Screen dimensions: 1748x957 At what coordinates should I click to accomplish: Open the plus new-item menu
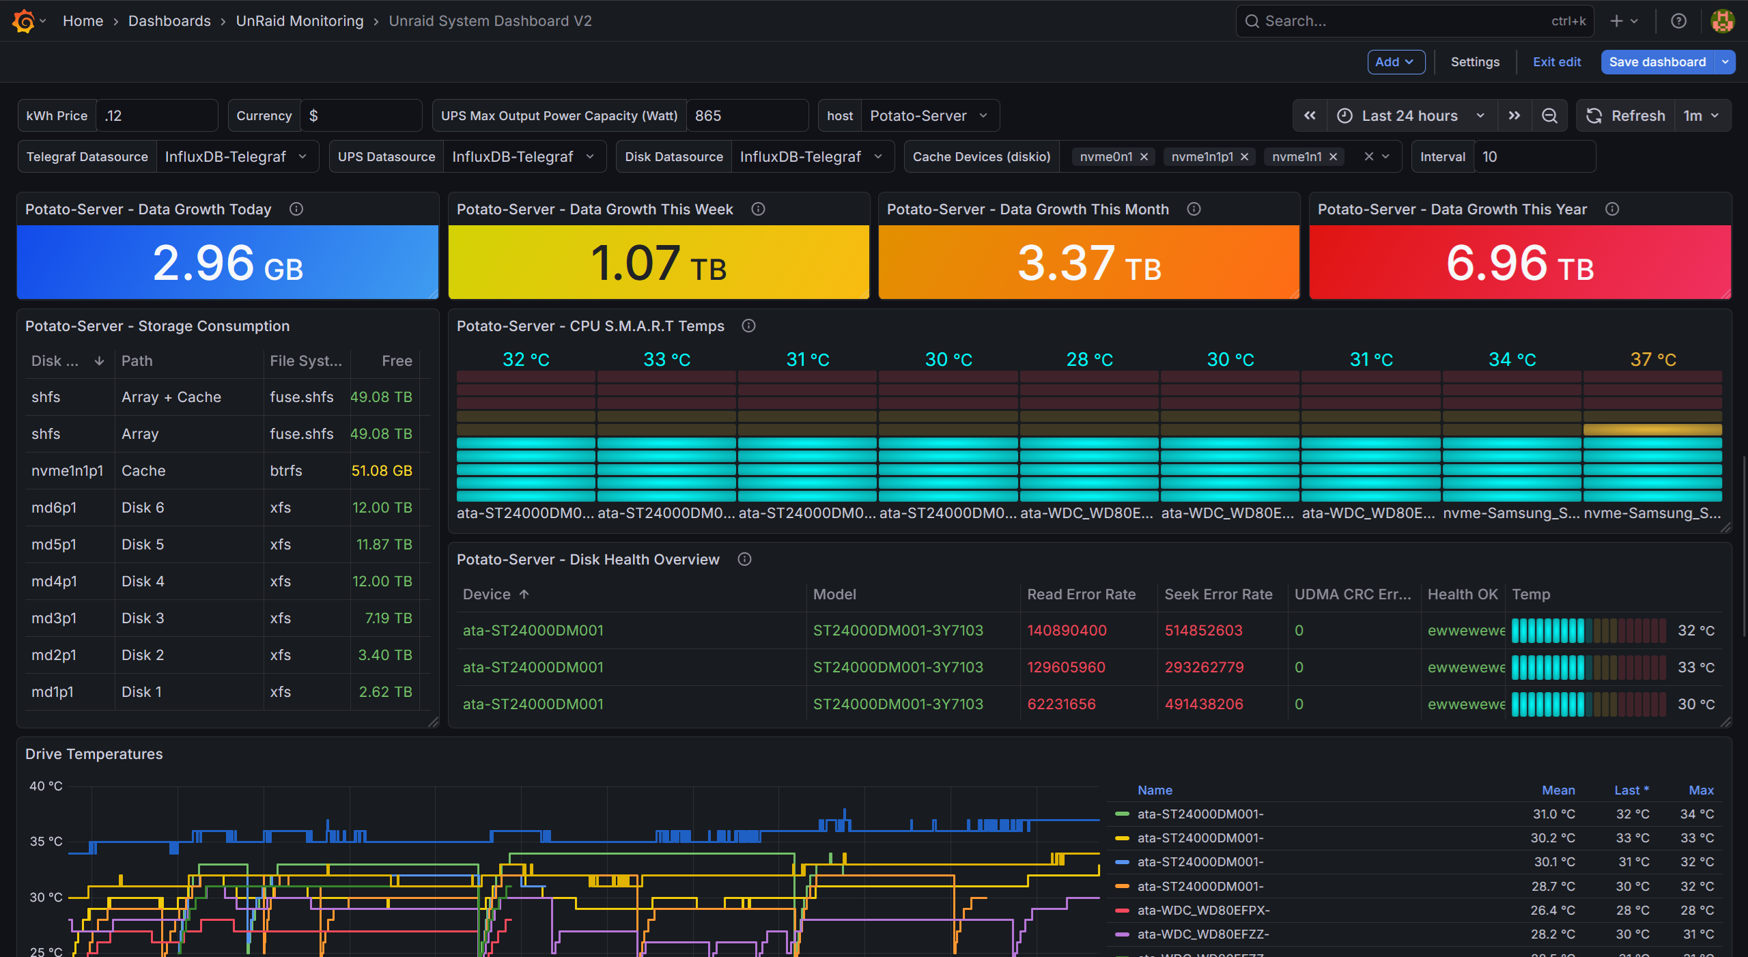1624,21
